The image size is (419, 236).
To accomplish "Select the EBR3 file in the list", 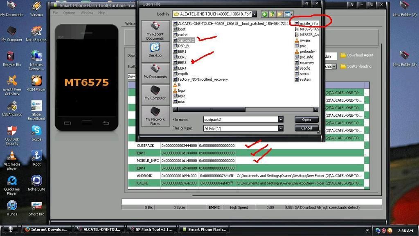I will (x=182, y=63).
